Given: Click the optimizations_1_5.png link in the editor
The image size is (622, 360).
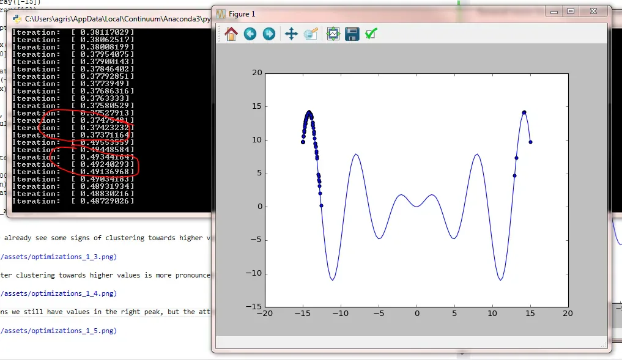Looking at the screenshot, I should (x=58, y=331).
